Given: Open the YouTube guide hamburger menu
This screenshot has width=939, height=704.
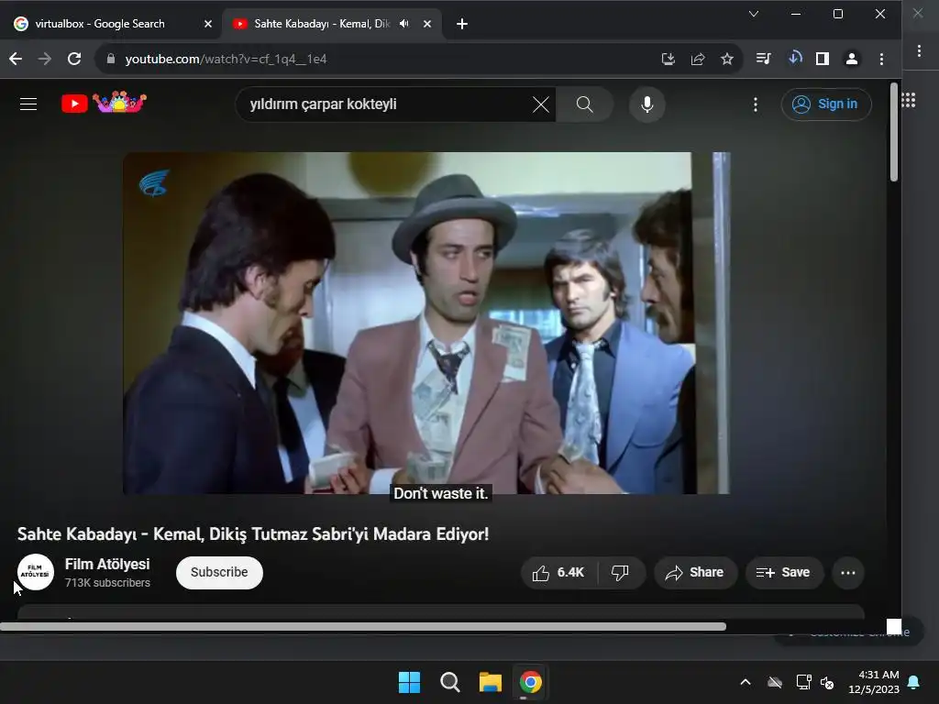Looking at the screenshot, I should [x=28, y=104].
